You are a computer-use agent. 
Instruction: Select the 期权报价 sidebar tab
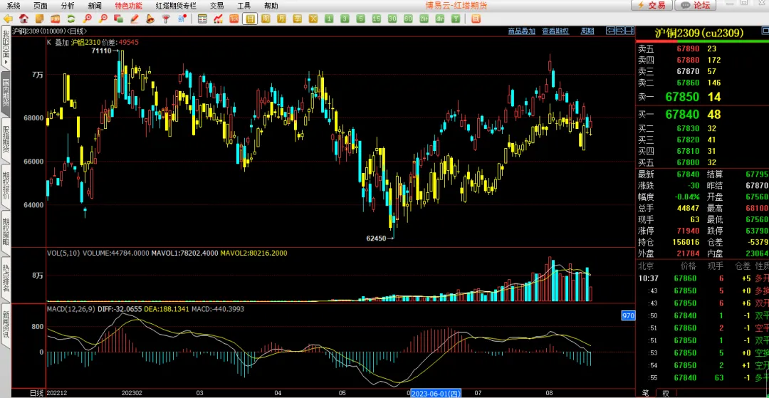(x=6, y=186)
